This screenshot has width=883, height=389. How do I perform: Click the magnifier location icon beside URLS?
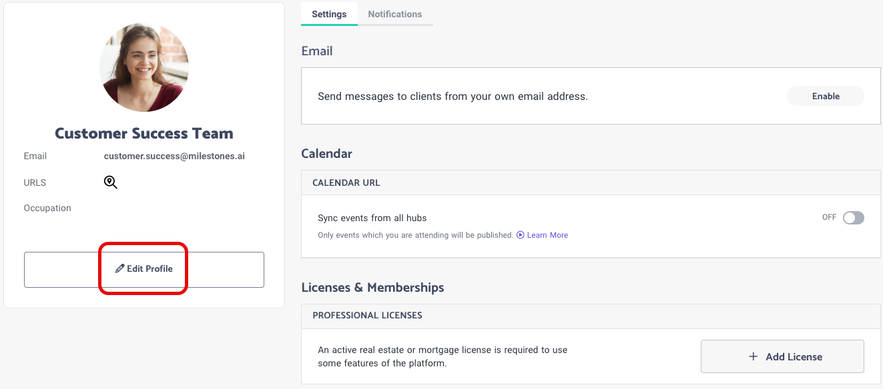111,183
